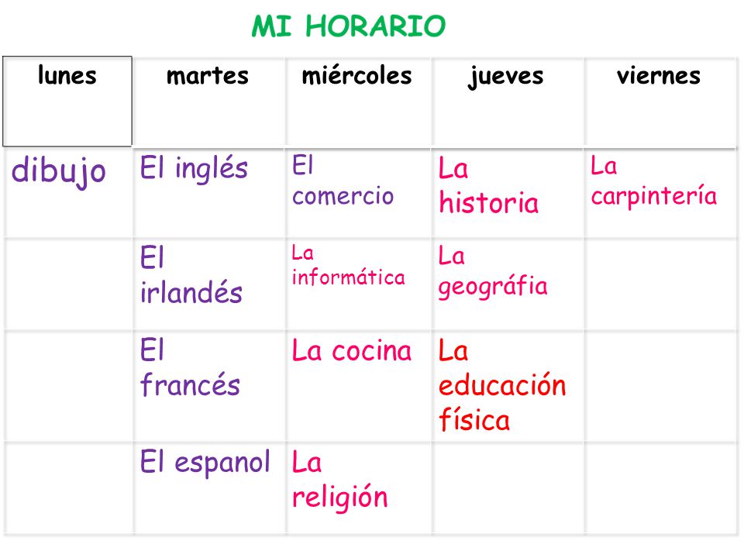Select the El comercio cell

pos(358,193)
